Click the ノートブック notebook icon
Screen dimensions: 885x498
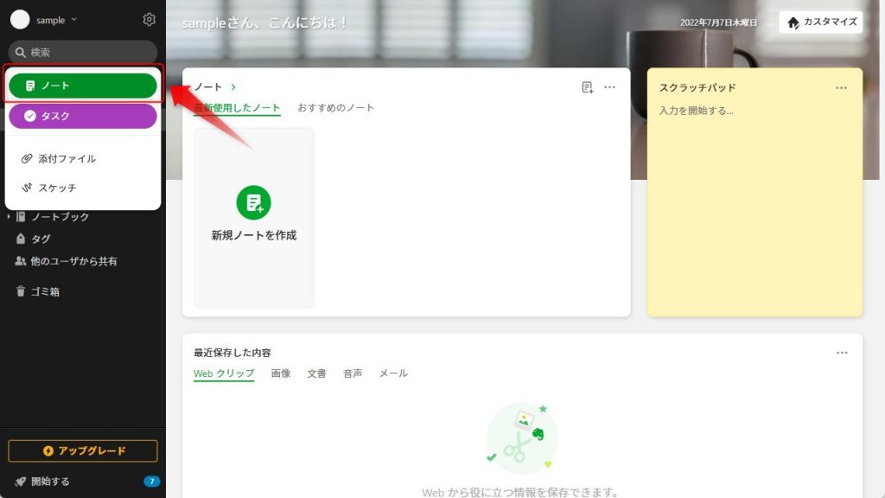pyautogui.click(x=21, y=217)
